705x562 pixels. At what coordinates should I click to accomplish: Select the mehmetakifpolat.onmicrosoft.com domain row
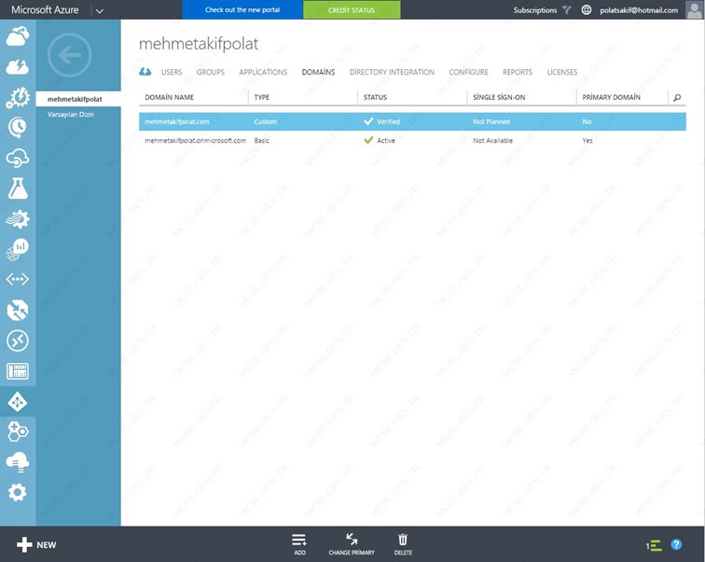(412, 140)
